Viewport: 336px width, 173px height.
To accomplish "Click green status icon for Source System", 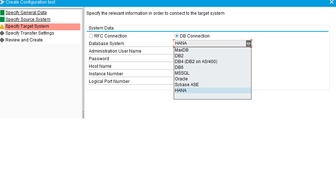I will [3, 19].
